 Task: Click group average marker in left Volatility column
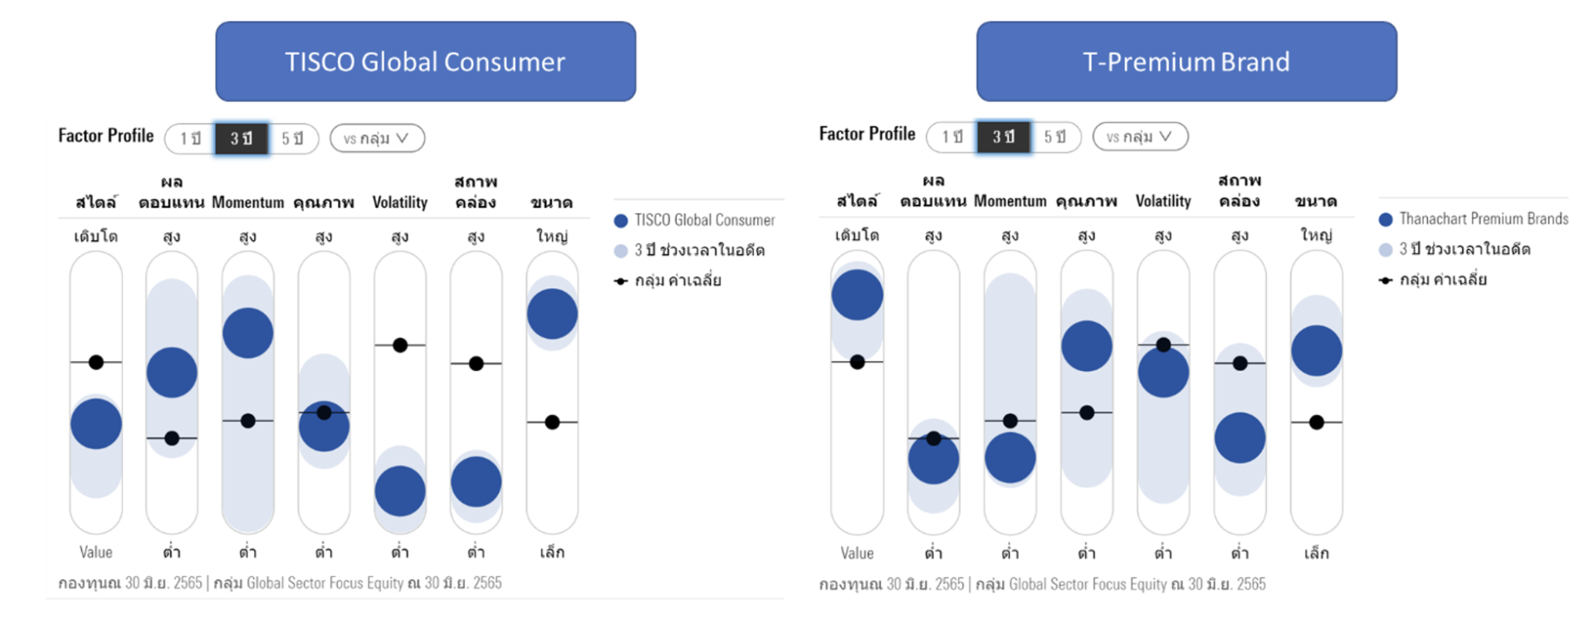pos(400,345)
